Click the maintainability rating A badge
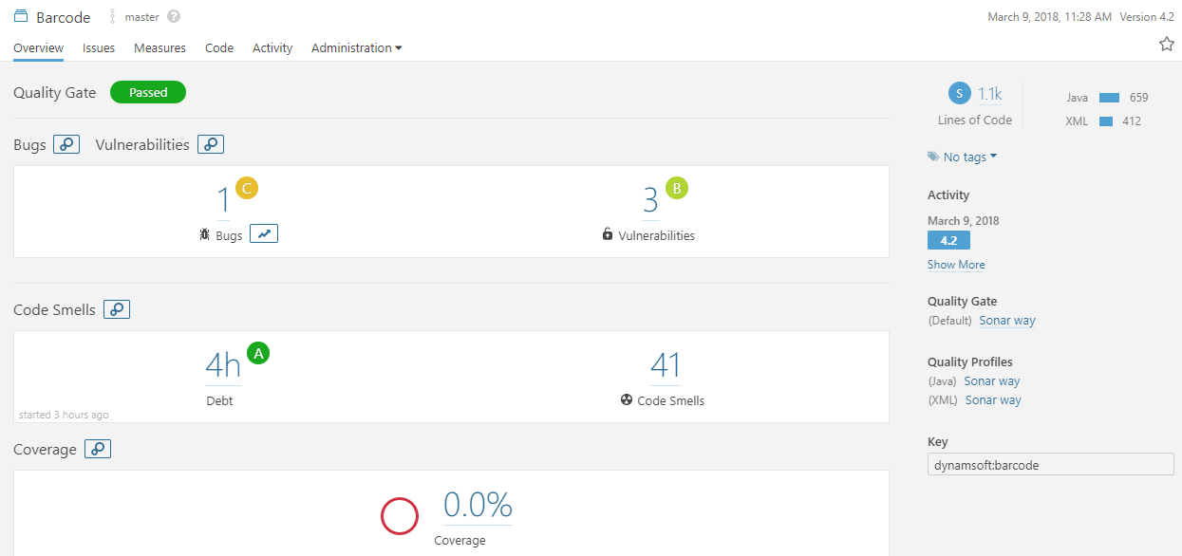1182x556 pixels. [x=258, y=353]
